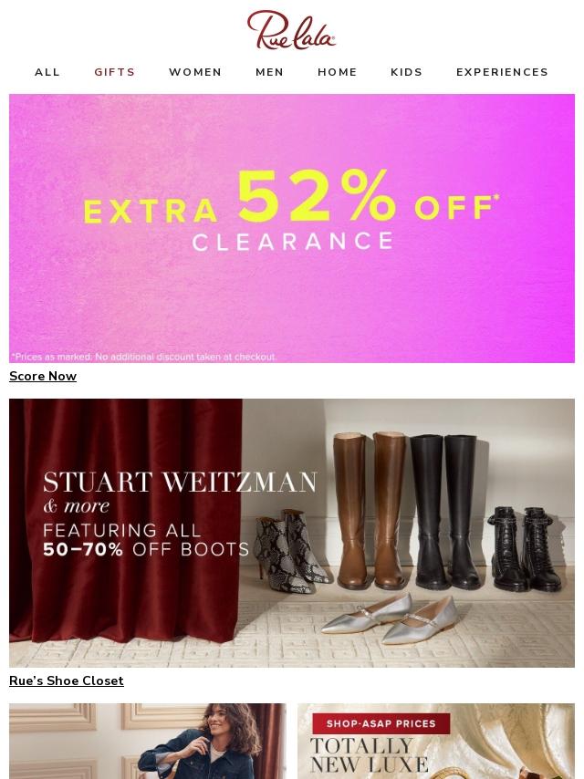The height and width of the screenshot is (779, 584).
Task: Open the HOME category
Action: point(337,72)
